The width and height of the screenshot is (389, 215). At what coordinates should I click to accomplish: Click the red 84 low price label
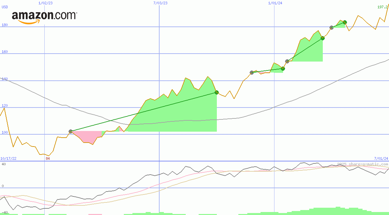click(x=48, y=158)
